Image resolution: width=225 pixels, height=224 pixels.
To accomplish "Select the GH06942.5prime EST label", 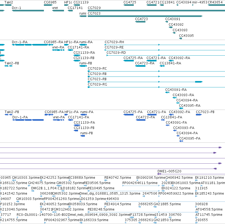I will [x=179, y=178].
